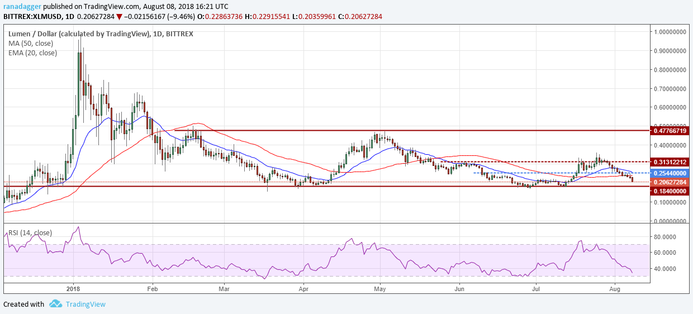Click the RSI 80.0000 axis tick
Image resolution: width=693 pixels, height=314 pixels.
pyautogui.click(x=664, y=237)
